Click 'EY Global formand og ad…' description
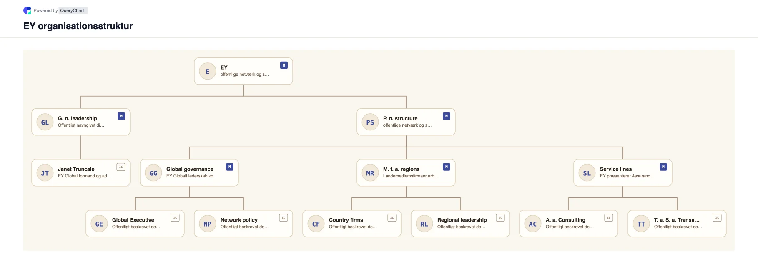This screenshot has height=274, width=758. click(85, 176)
